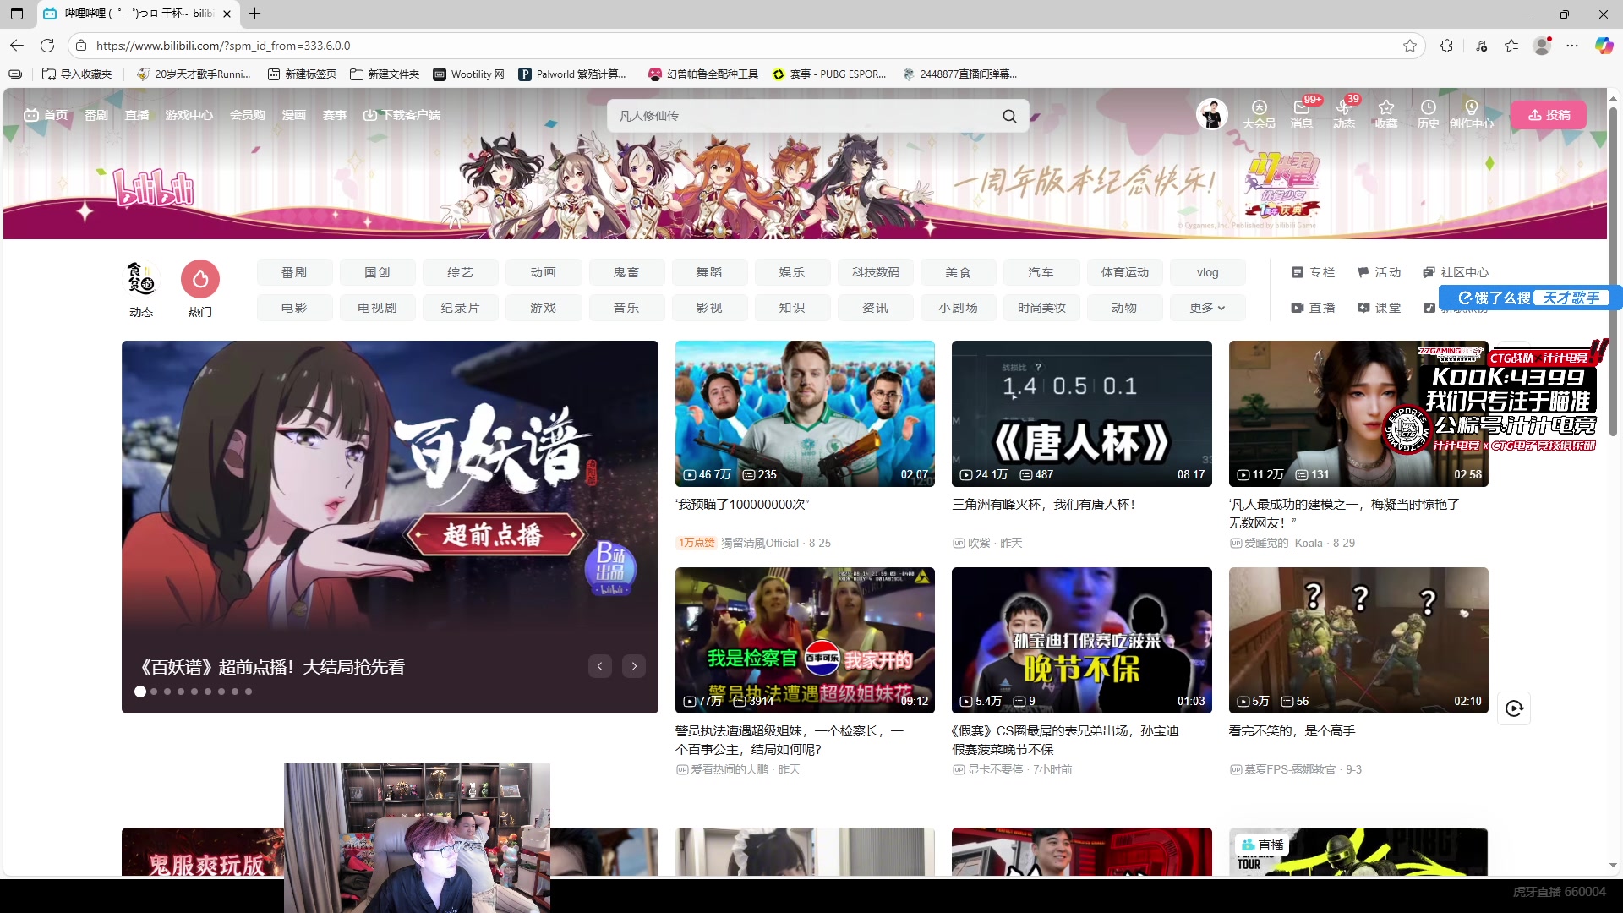Open the tab actions menu icon
Screen dimensions: 1623x913
tap(17, 14)
